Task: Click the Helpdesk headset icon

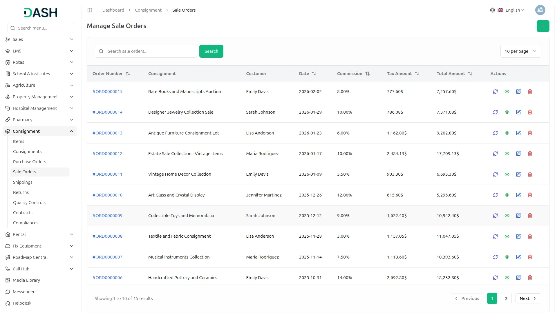Action: tap(7, 303)
